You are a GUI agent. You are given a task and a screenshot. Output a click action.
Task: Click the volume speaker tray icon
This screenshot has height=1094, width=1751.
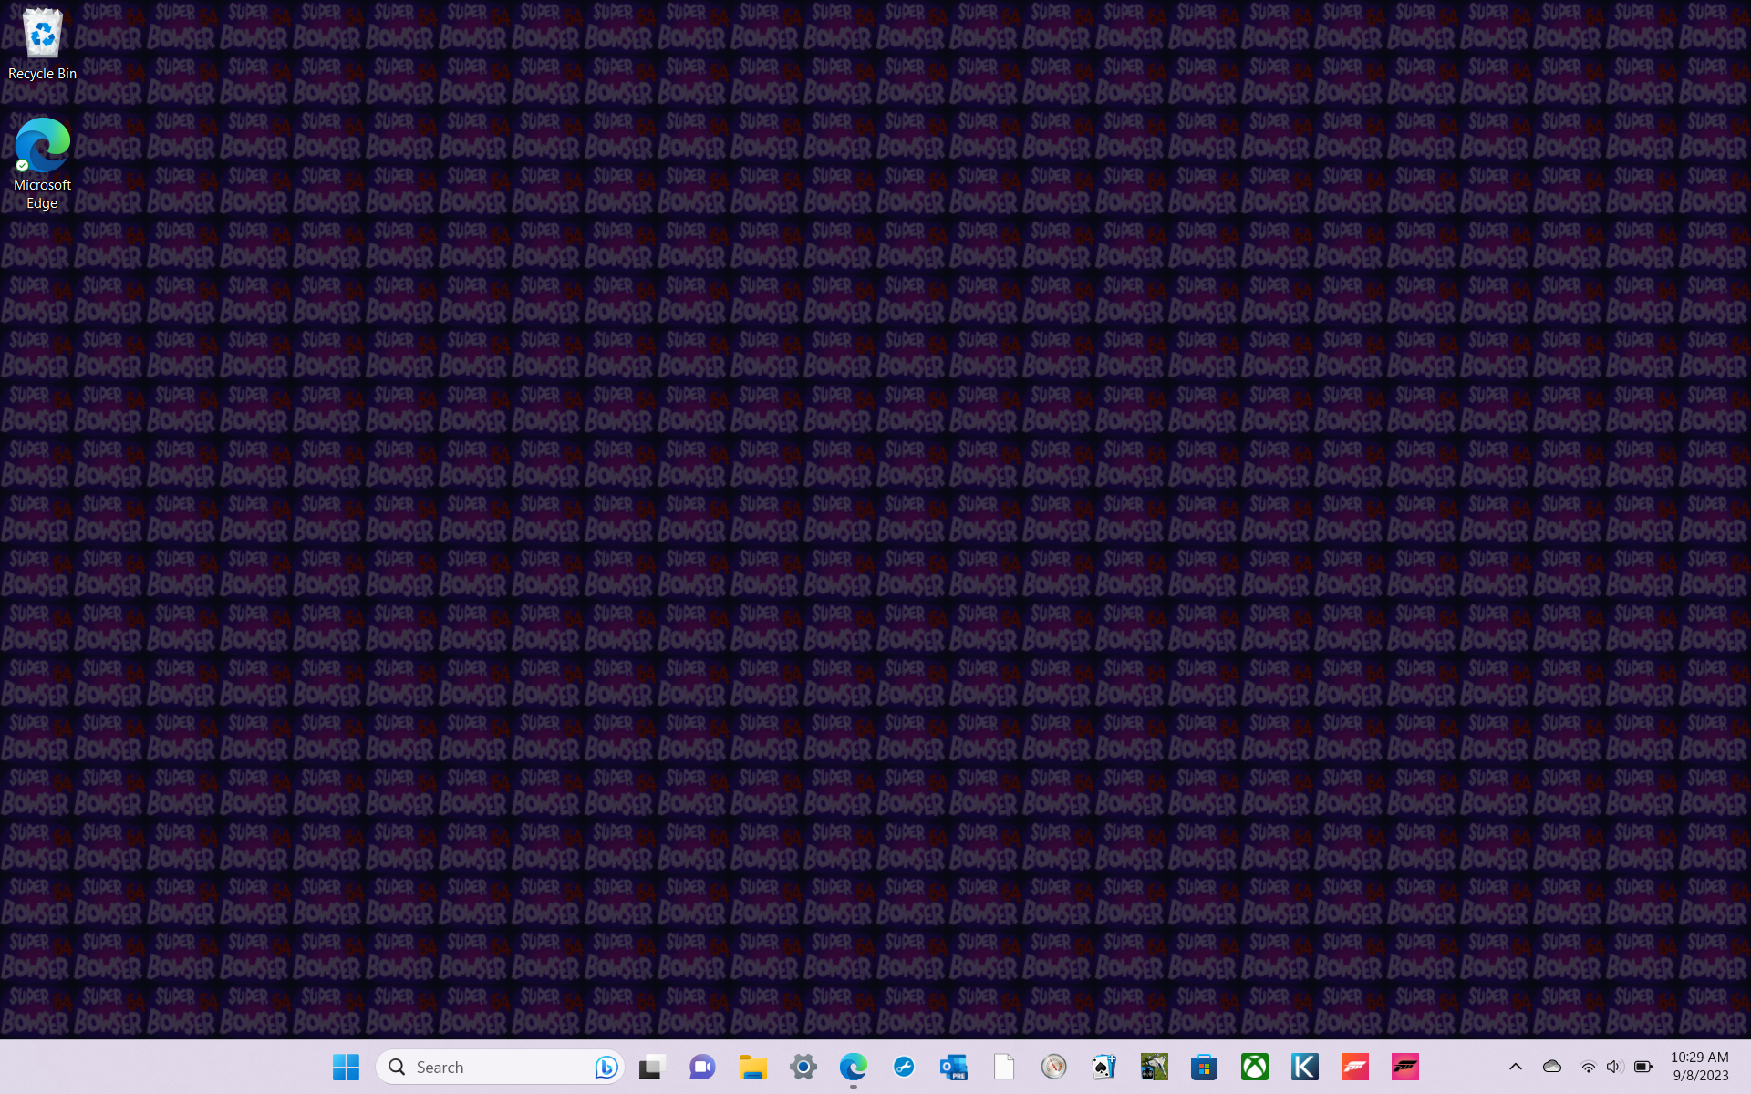(x=1615, y=1067)
